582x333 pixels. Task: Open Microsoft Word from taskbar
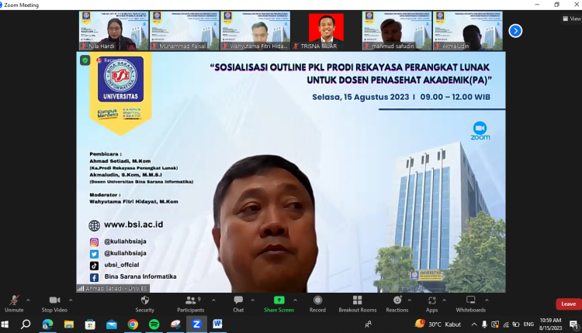pyautogui.click(x=218, y=324)
